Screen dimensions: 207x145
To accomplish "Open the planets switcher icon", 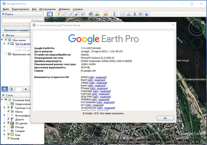I will [x=106, y=14].
